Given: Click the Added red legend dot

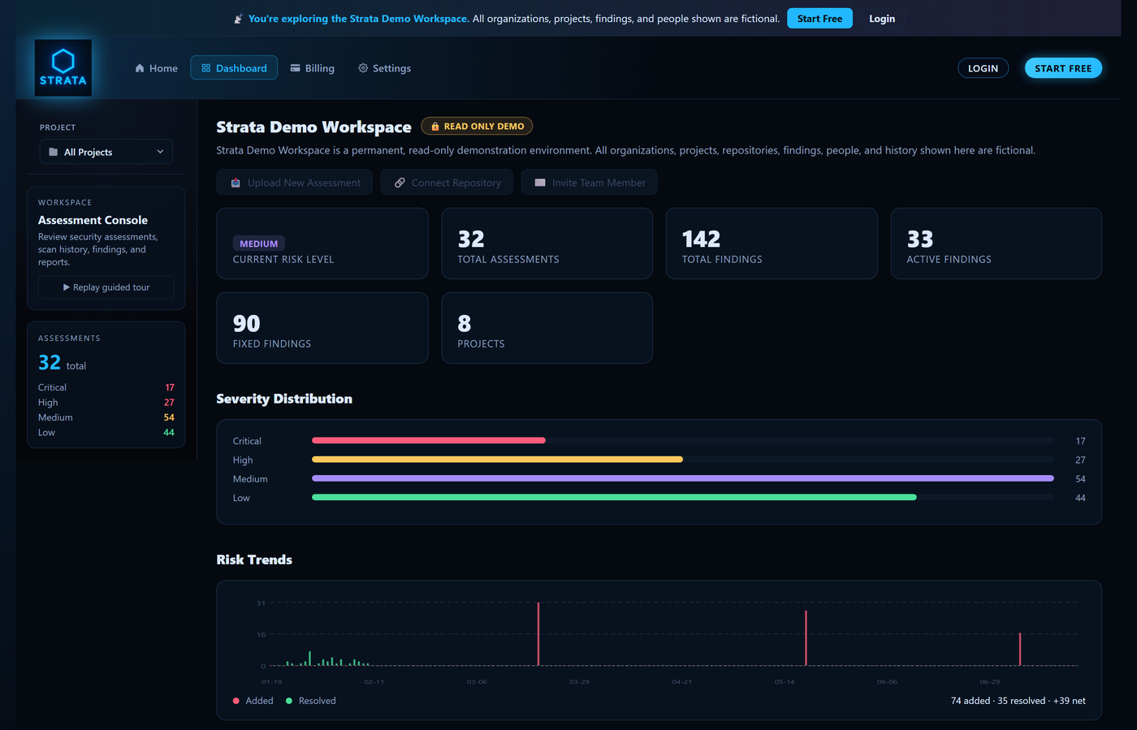Looking at the screenshot, I should click(236, 701).
